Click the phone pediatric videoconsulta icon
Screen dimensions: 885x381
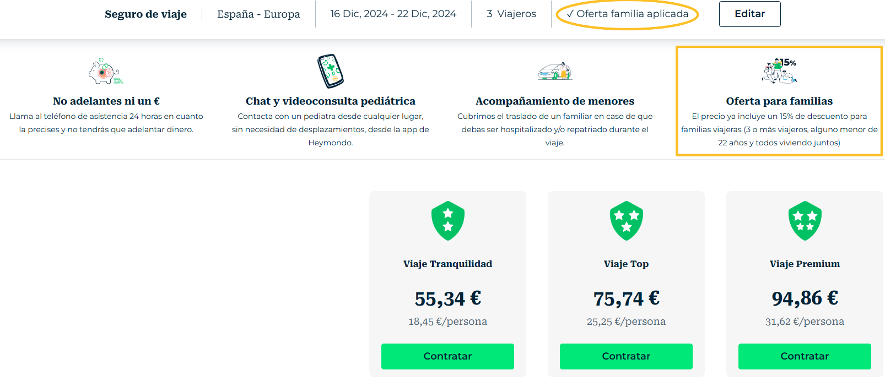point(331,71)
